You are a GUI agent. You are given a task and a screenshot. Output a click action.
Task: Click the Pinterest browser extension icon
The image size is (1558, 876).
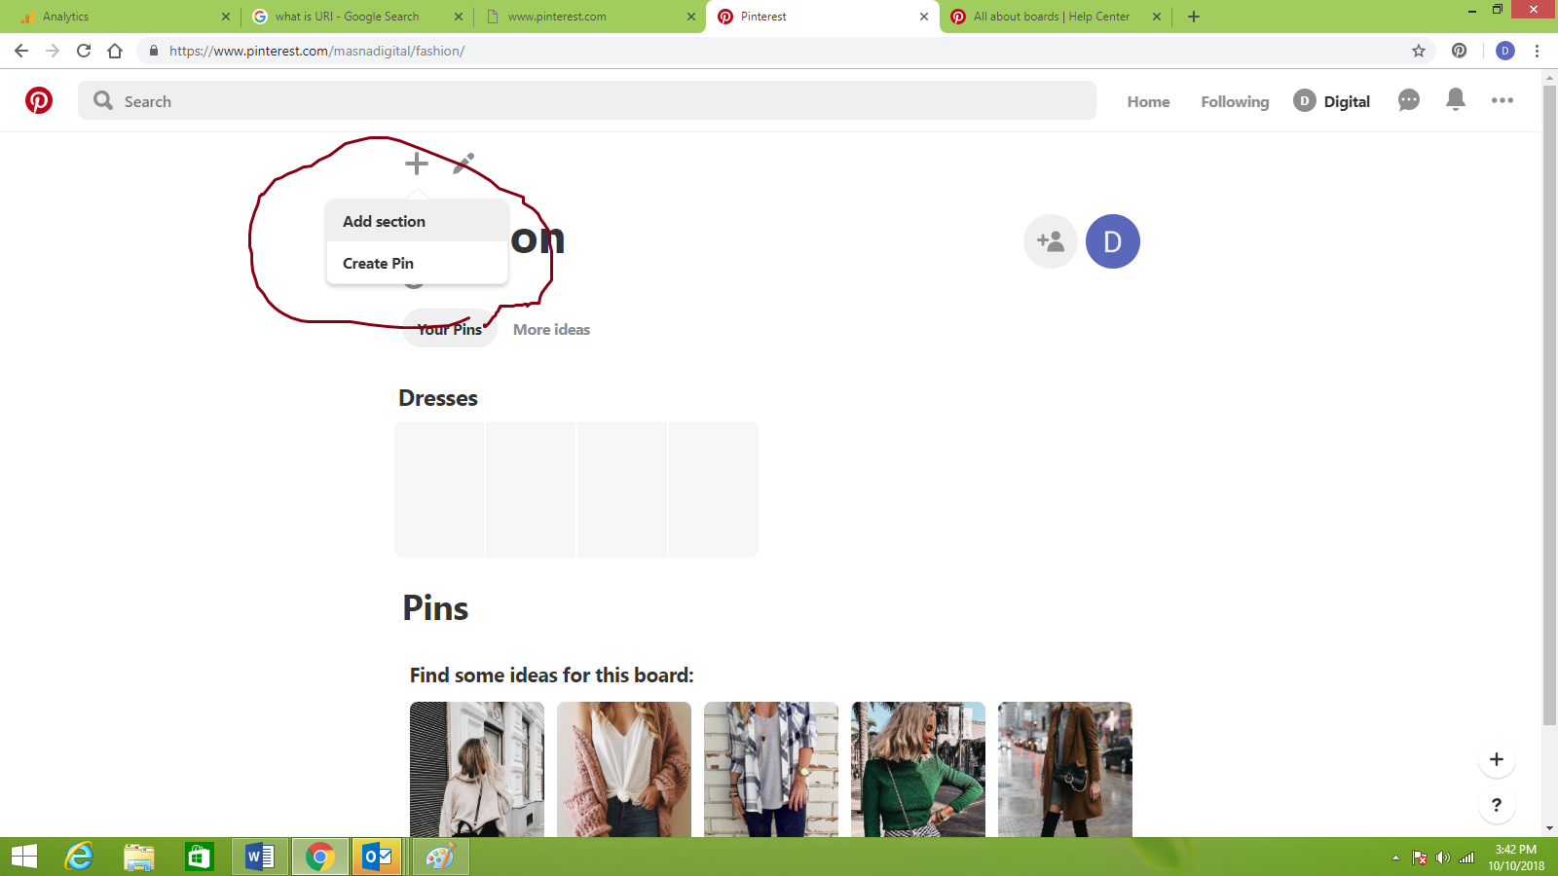[x=1459, y=51]
